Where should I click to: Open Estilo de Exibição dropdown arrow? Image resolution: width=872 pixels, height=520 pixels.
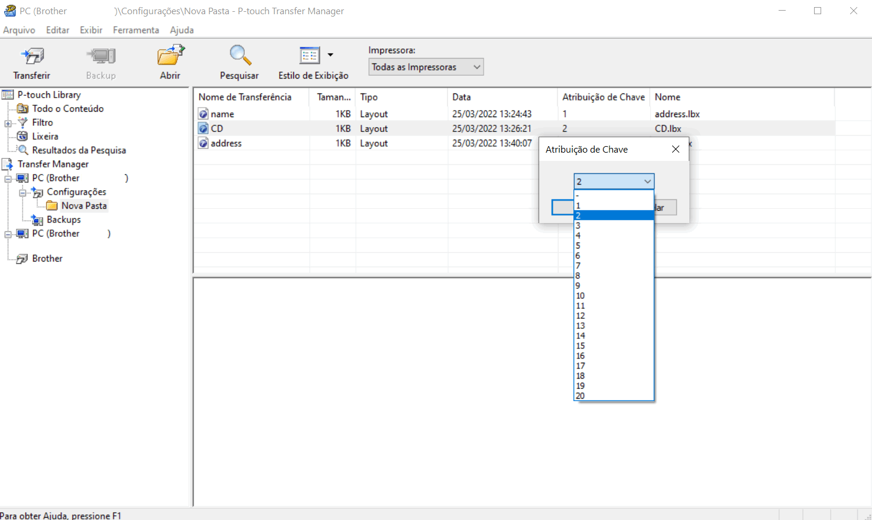point(330,55)
